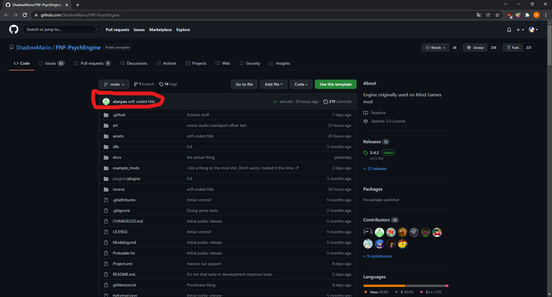552x297 pixels.
Task: Click the Haxe segment of the languages bar
Action: tap(384, 285)
